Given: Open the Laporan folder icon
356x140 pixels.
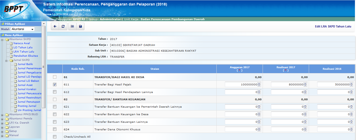Looking at the screenshot, I should 7,127.
